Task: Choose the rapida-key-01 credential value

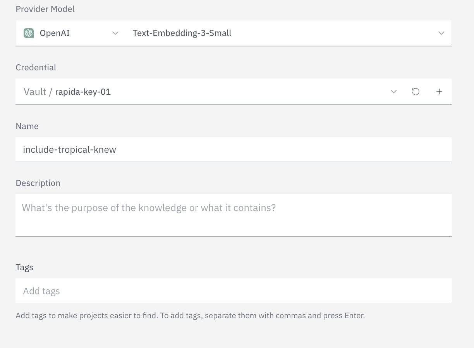Action: click(x=83, y=92)
